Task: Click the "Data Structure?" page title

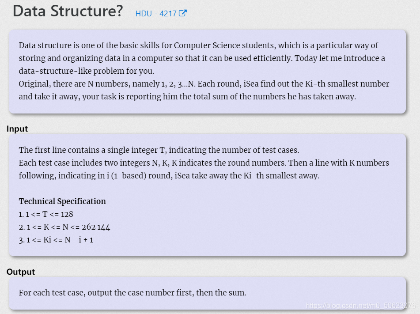Action: click(68, 11)
